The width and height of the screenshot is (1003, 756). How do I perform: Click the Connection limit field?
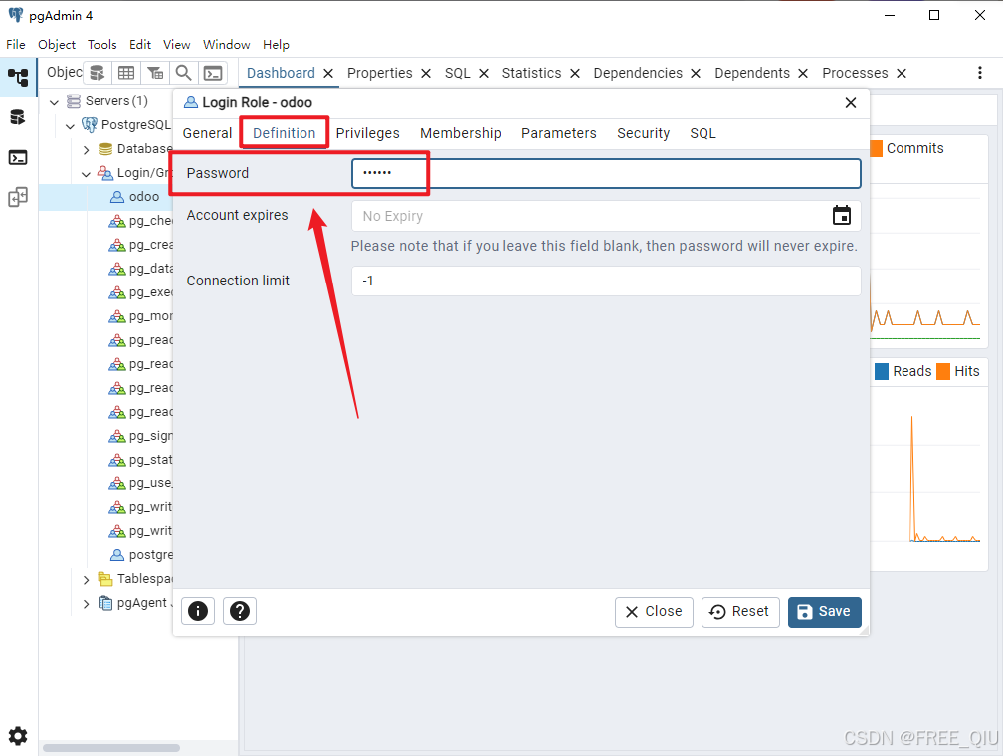pyautogui.click(x=606, y=281)
